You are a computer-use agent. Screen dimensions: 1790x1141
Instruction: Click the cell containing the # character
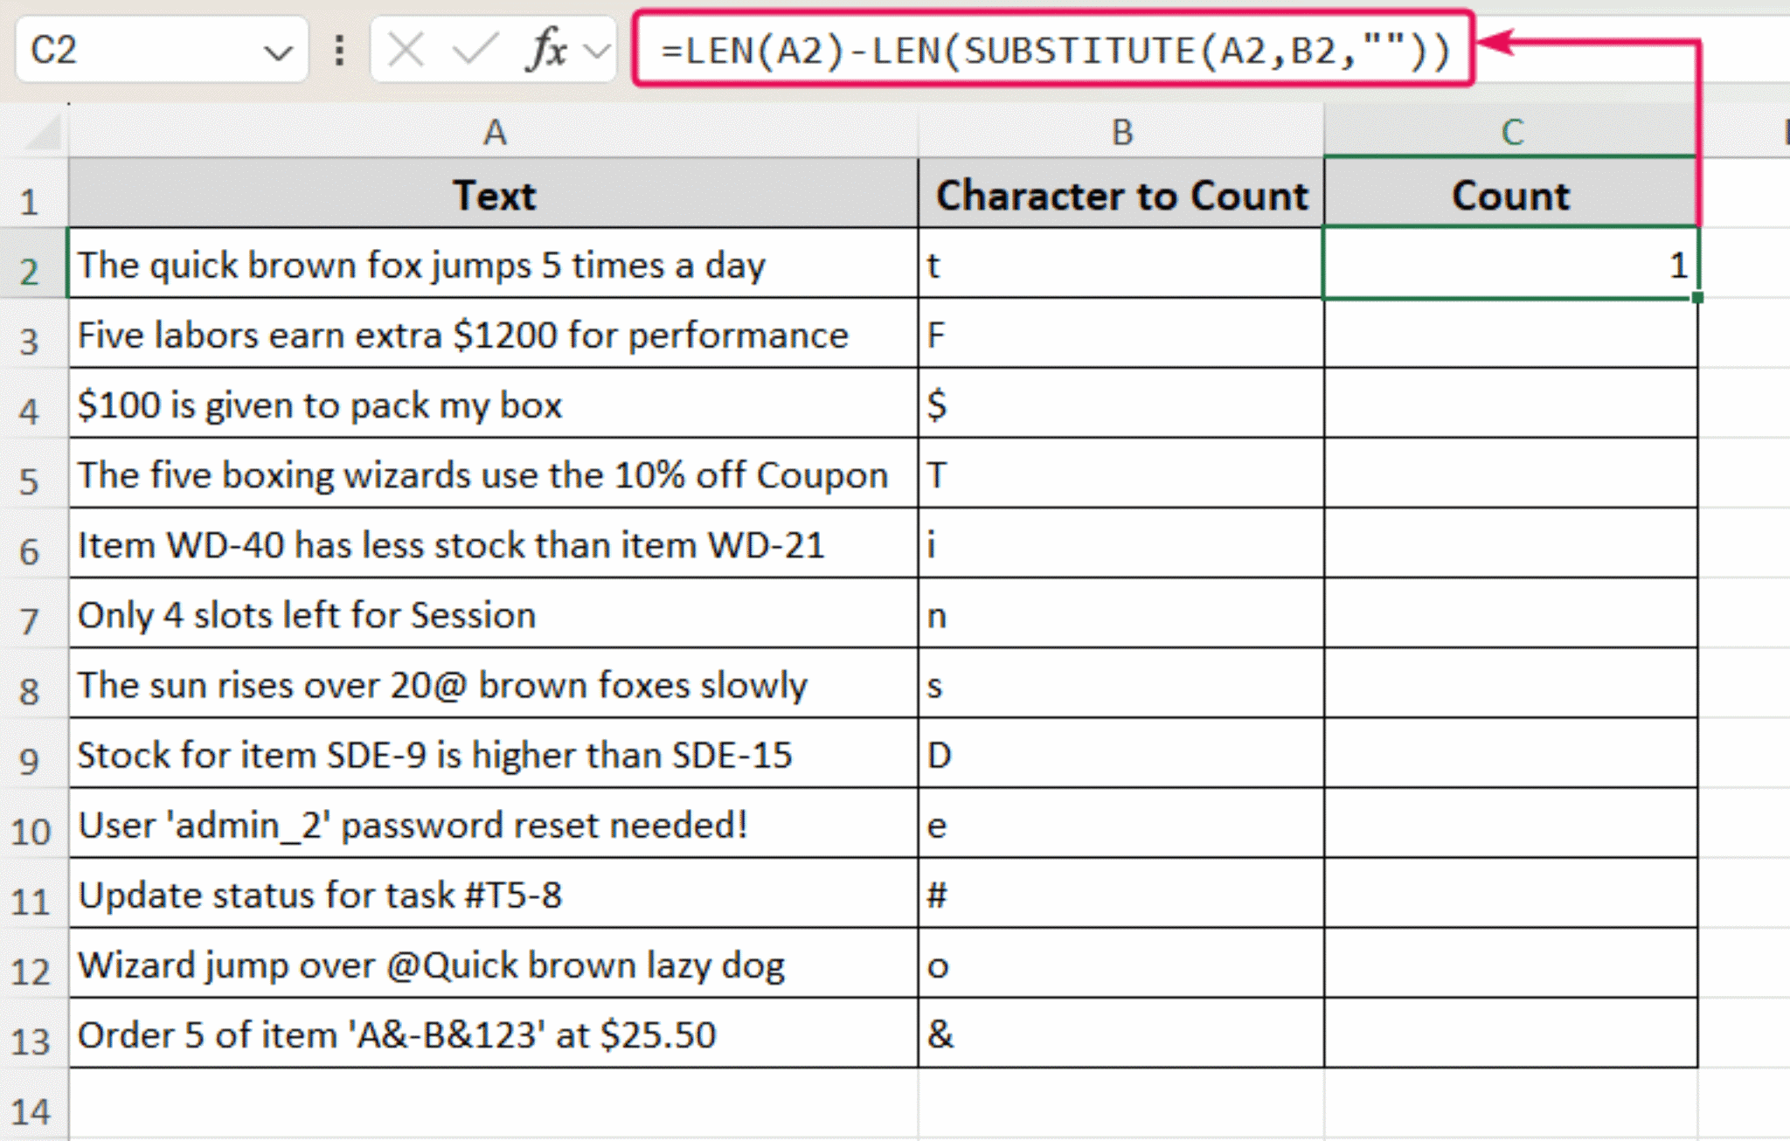(x=1121, y=894)
